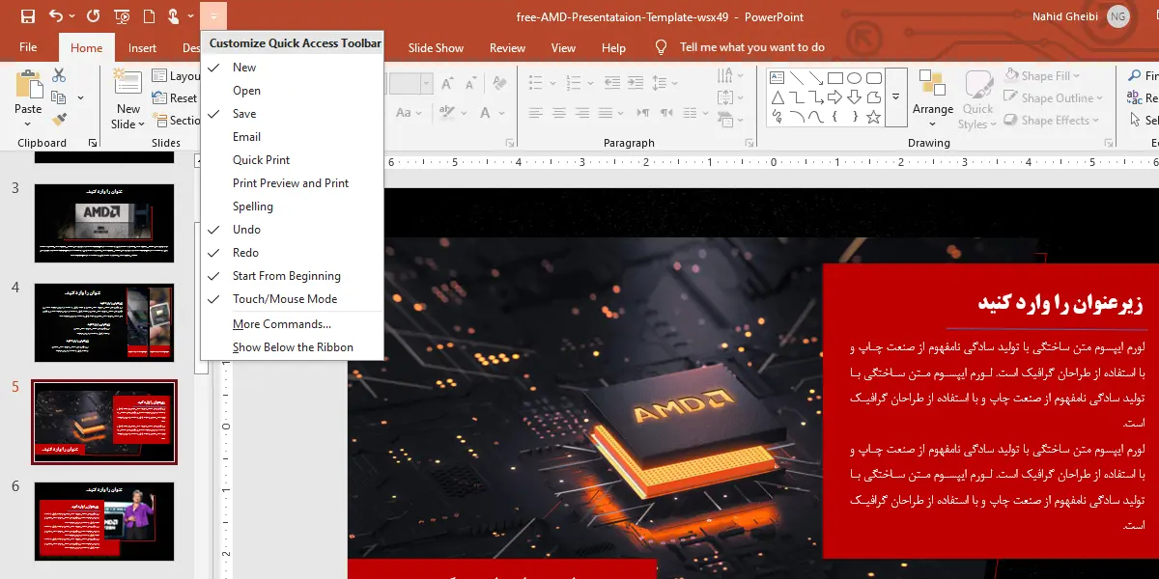Click the Touch/Mouse Mode hand icon
The height and width of the screenshot is (579, 1159).
174,16
